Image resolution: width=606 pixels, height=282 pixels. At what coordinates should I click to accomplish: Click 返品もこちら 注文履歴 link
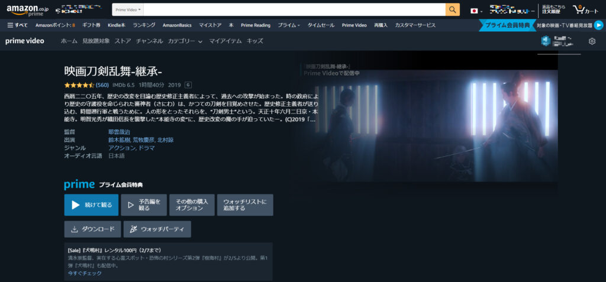point(553,9)
